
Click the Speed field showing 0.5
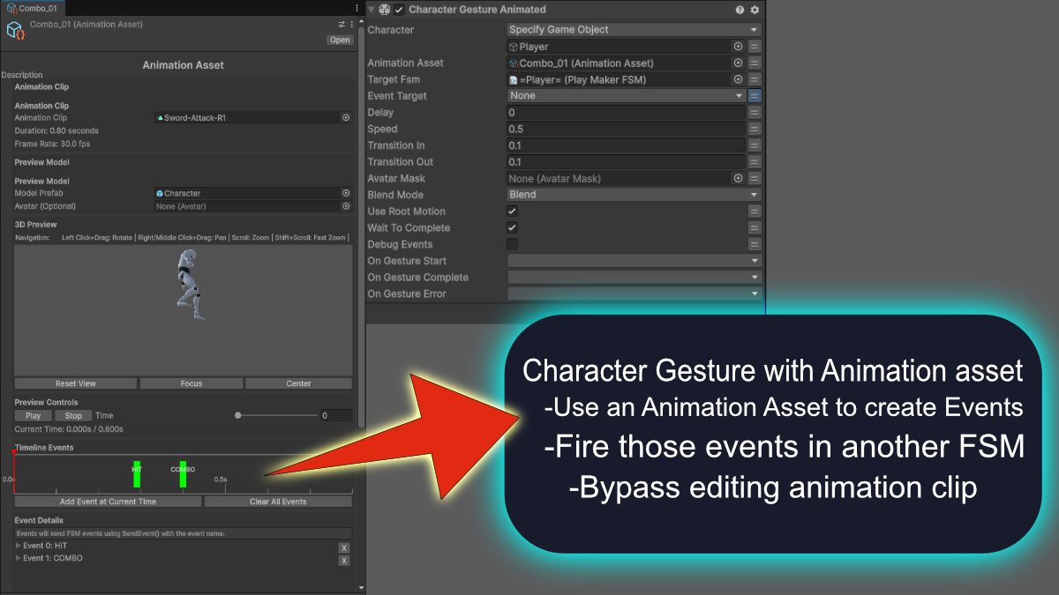click(626, 129)
